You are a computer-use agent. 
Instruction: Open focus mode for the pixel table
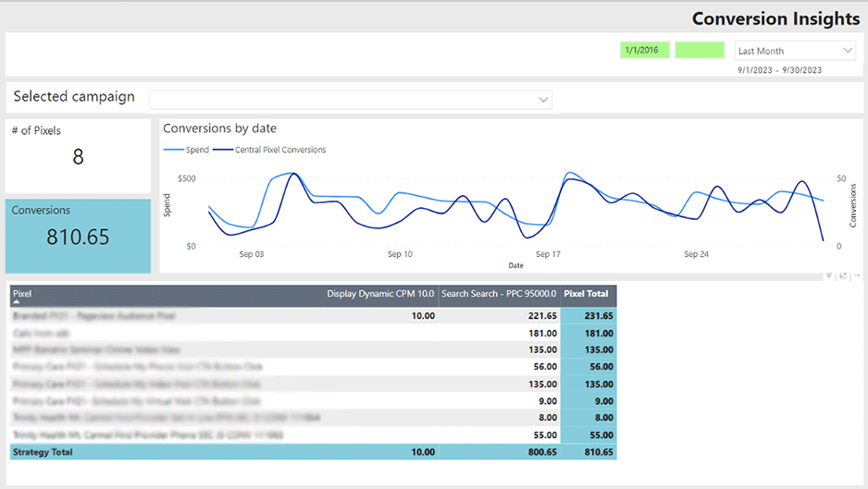[843, 276]
